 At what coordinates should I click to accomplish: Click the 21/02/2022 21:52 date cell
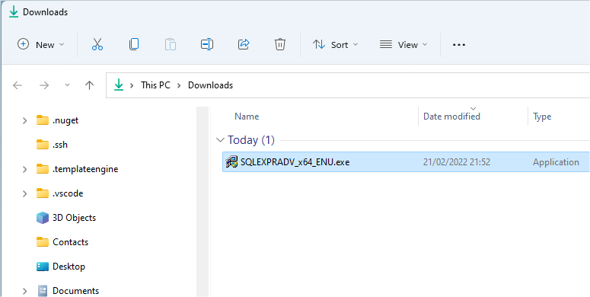[x=457, y=162]
